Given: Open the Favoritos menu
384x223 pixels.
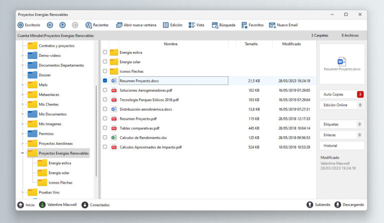Looking at the screenshot, I should pos(252,25).
